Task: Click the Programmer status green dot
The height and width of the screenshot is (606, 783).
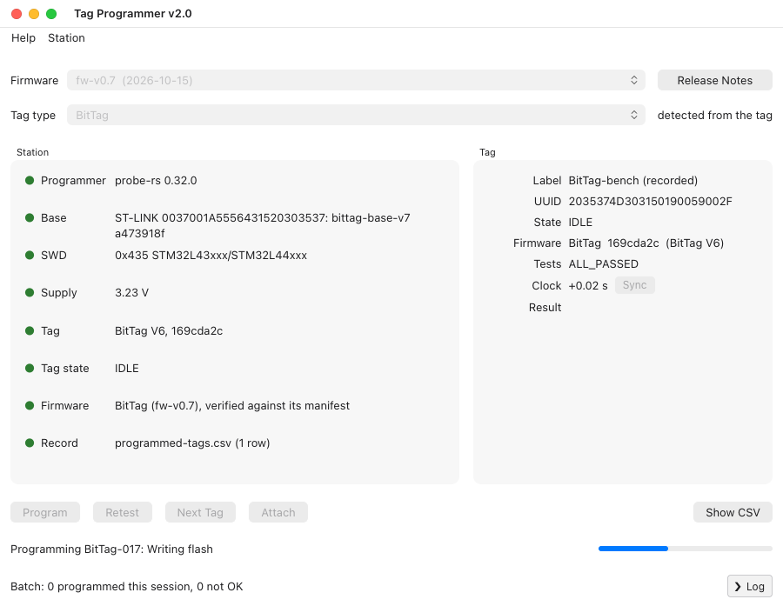Action: 30,180
